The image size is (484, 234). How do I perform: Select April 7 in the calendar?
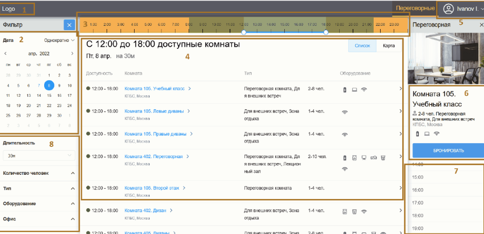[39, 86]
